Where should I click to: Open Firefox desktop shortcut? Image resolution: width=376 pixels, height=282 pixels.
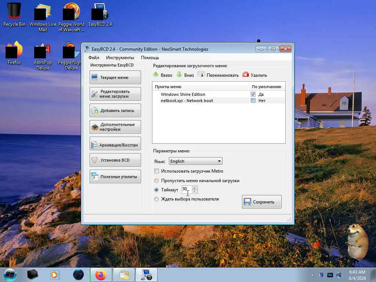tap(14, 53)
